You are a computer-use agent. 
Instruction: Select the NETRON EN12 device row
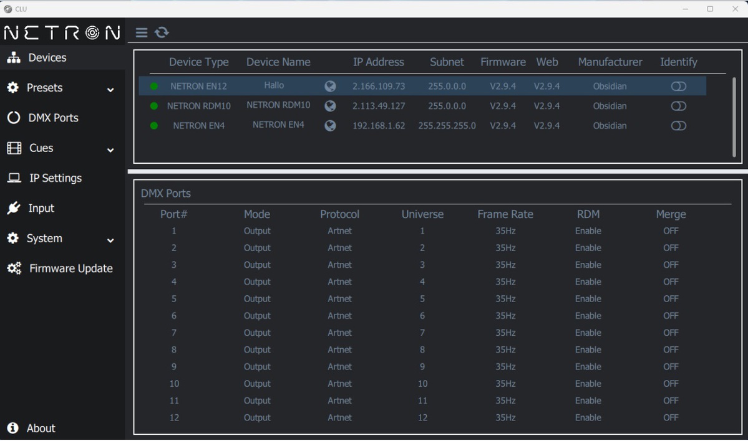(422, 86)
